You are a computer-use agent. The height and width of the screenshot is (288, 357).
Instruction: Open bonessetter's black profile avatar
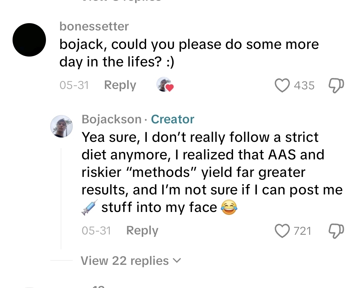tap(29, 40)
